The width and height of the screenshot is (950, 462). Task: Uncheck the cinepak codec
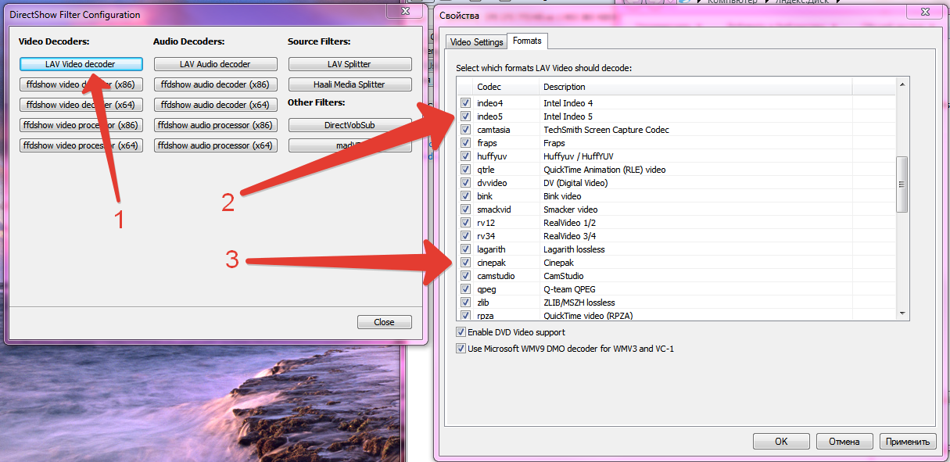[x=464, y=263]
